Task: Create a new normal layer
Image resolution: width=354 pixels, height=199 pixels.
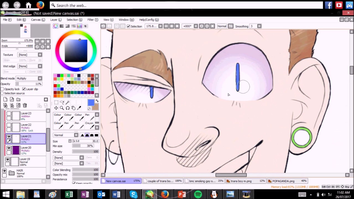Action: point(5,99)
